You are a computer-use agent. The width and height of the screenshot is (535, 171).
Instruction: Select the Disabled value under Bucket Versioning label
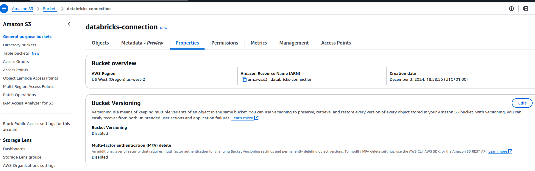(x=100, y=133)
